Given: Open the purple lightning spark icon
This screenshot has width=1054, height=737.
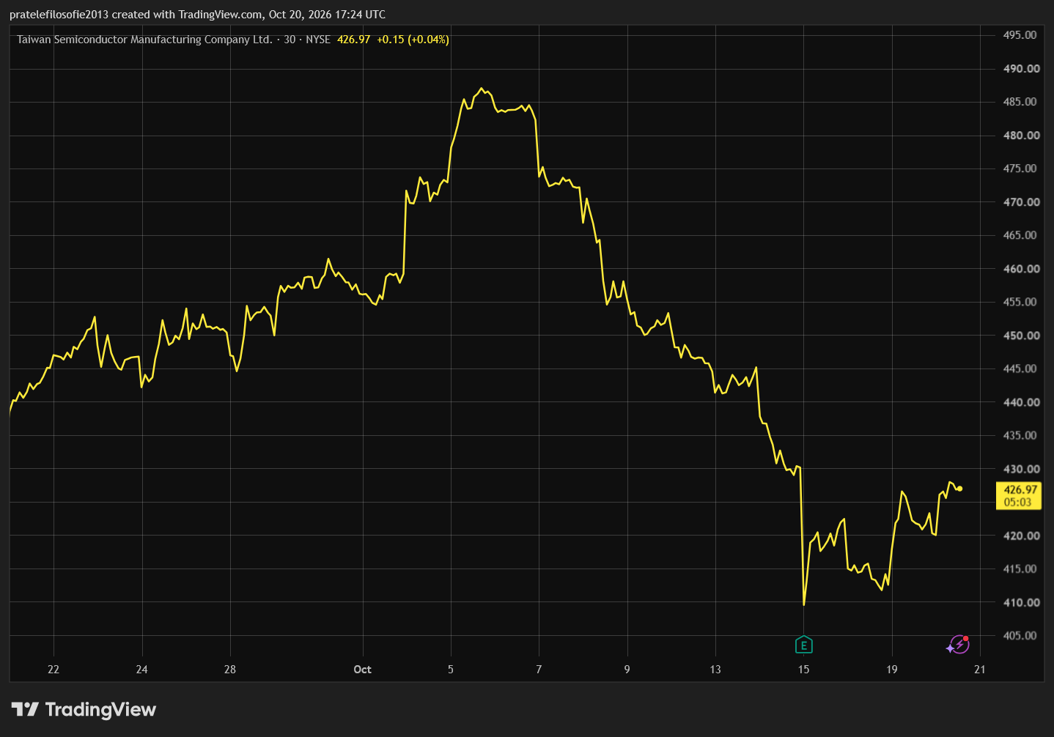Looking at the screenshot, I should pyautogui.click(x=958, y=645).
